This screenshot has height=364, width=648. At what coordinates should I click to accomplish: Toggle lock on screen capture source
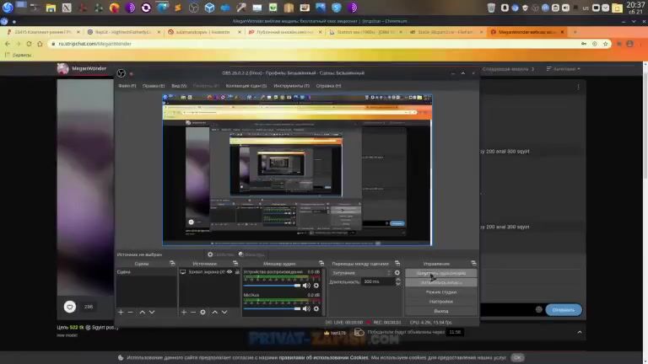(236, 272)
